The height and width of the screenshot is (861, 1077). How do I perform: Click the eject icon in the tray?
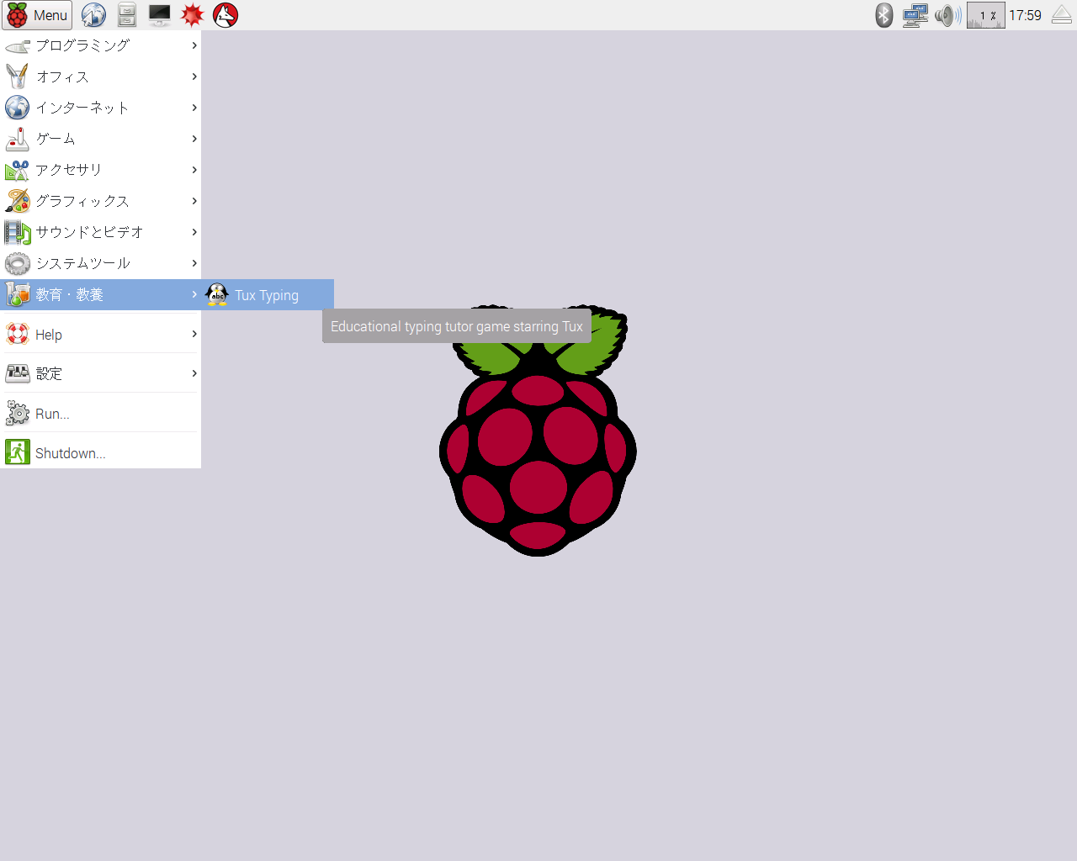(x=1062, y=15)
